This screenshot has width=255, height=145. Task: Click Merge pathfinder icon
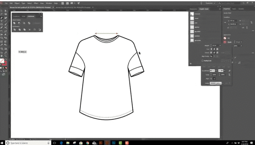(24, 30)
